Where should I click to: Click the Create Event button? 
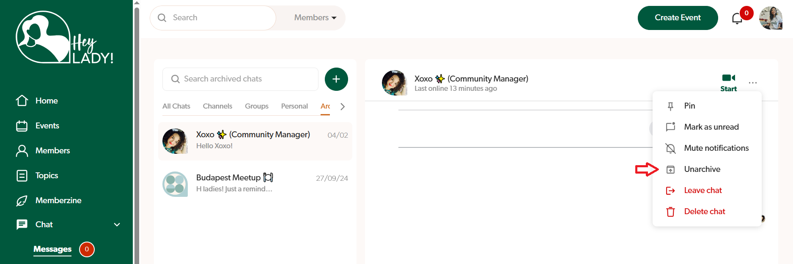[x=678, y=18]
